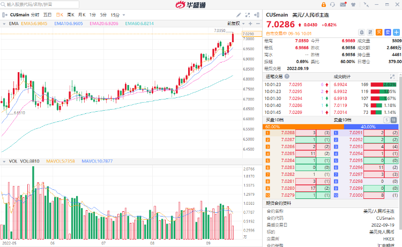Click the latest price 7.0286
This screenshot has height=247, width=402.
[x=280, y=24]
